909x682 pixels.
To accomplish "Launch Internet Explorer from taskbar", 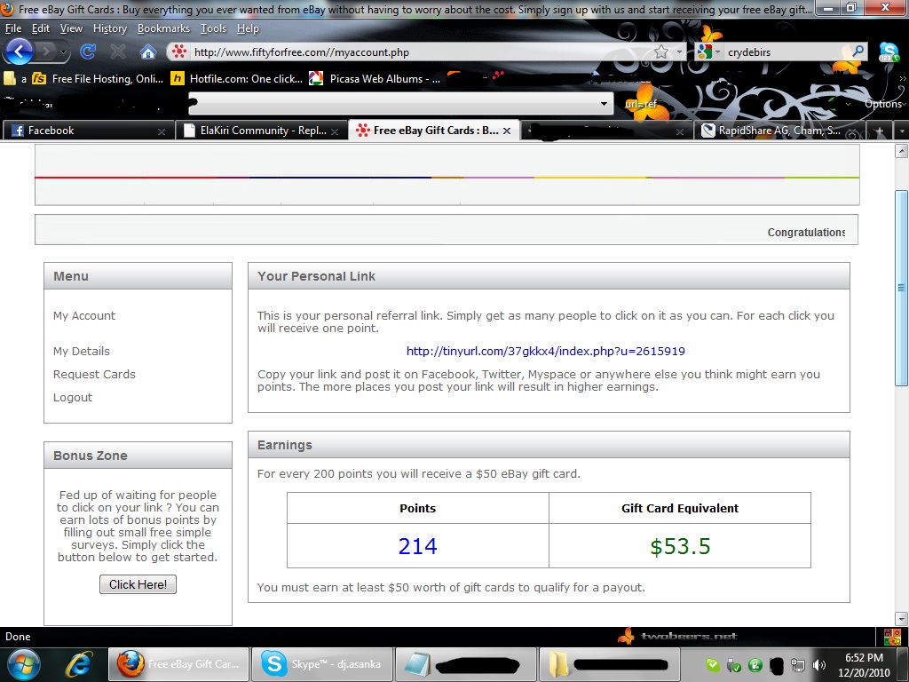I will (x=79, y=664).
